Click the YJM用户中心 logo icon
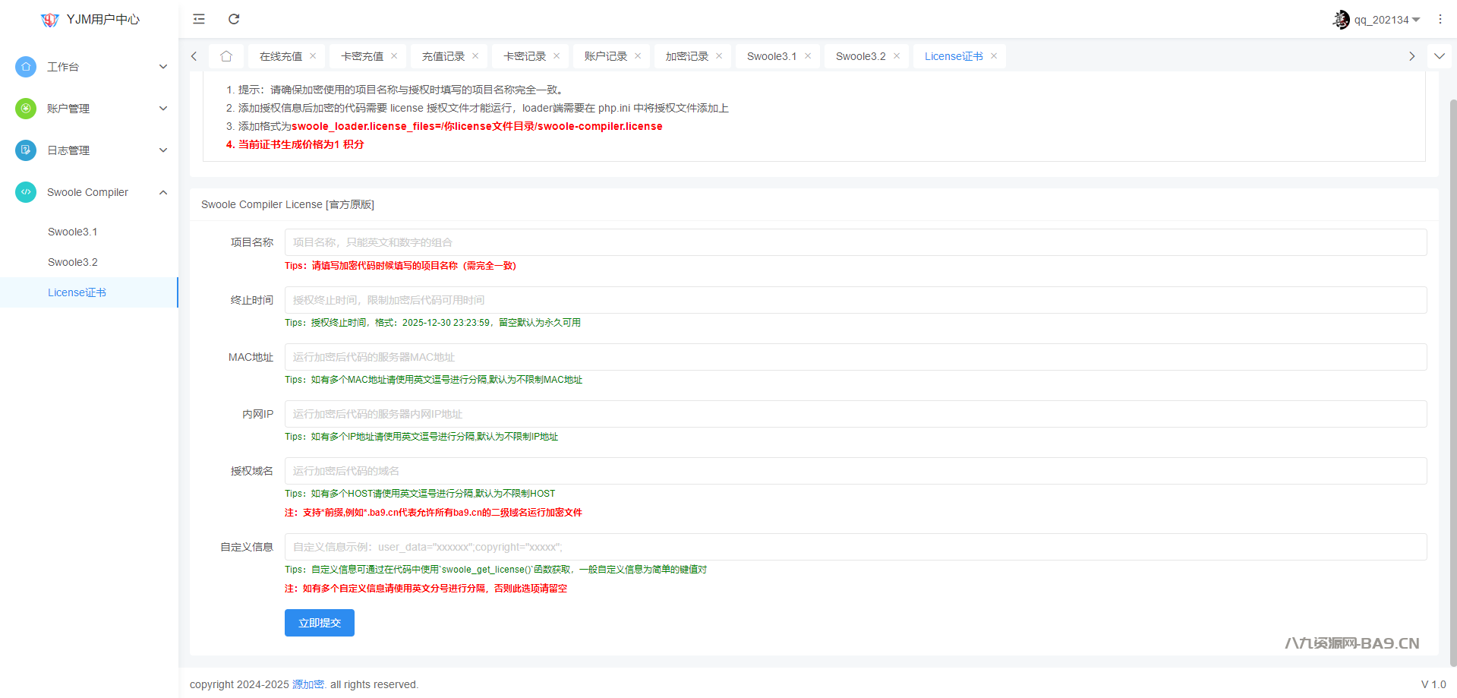Viewport: 1457px width, 698px height. point(50,20)
